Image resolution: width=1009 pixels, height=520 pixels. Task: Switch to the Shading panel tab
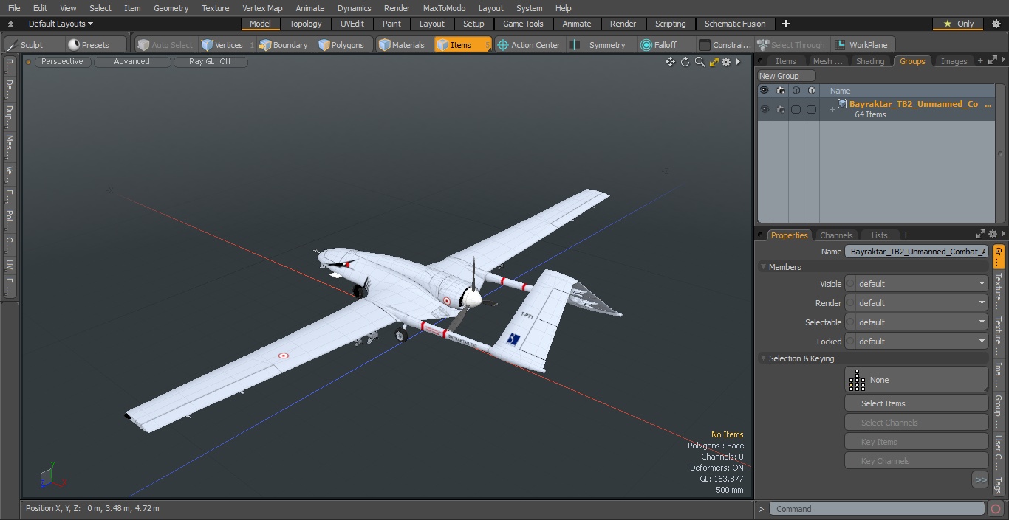(x=870, y=61)
